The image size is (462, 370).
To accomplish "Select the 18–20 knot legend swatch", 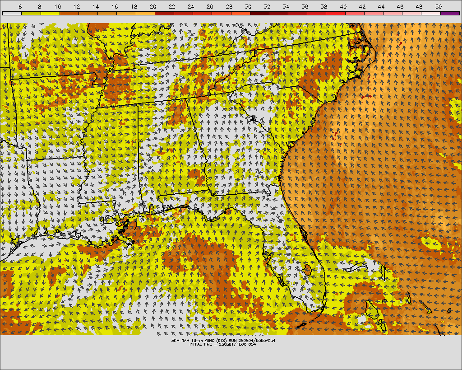I will [x=145, y=13].
